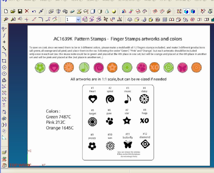The width and height of the screenshot is (214, 173).
Task: Create a Cone primitive
Action: coord(107,11)
